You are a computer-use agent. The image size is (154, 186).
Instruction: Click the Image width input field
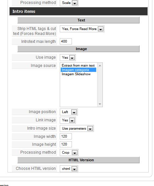pyautogui.click(x=66, y=136)
